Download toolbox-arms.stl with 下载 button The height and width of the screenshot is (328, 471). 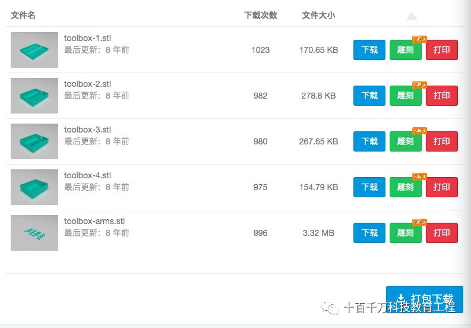point(369,233)
